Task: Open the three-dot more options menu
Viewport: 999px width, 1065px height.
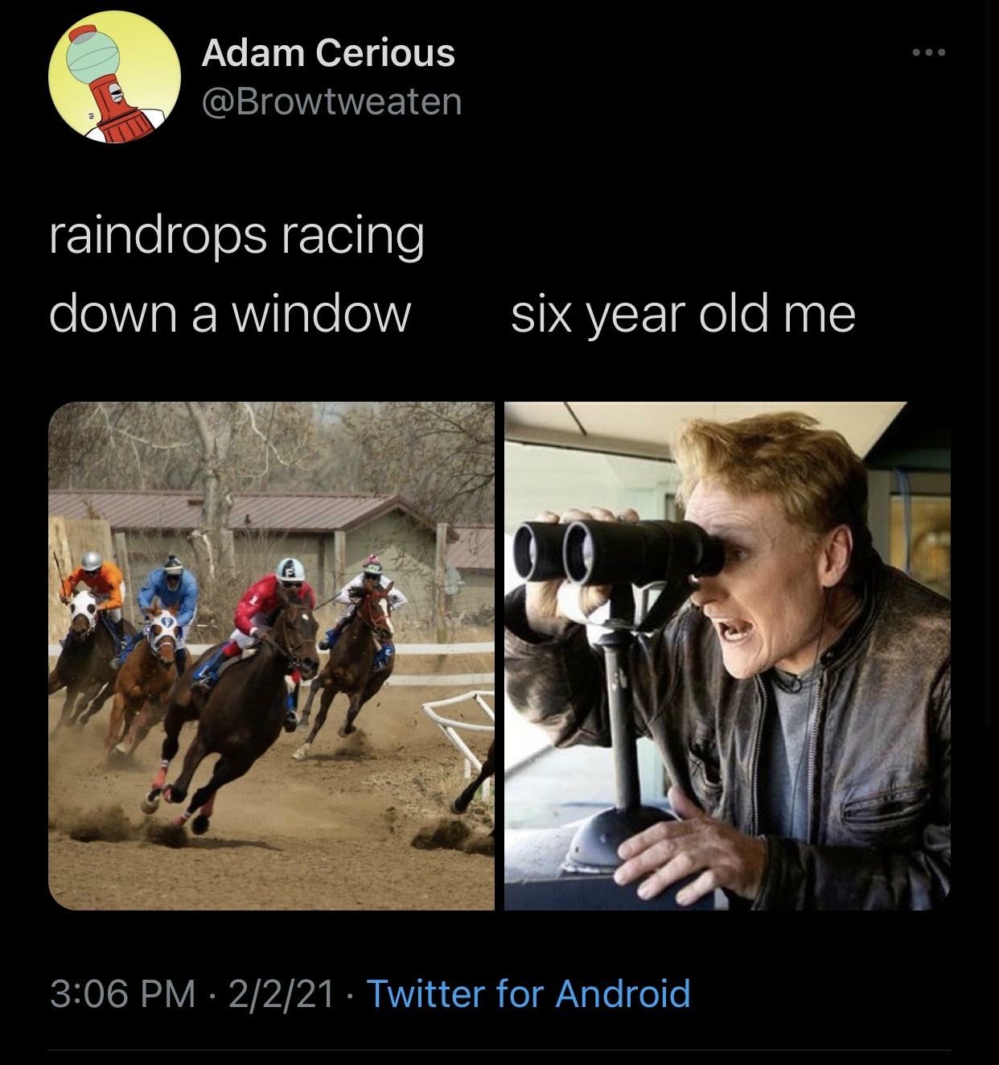Action: pos(930,53)
